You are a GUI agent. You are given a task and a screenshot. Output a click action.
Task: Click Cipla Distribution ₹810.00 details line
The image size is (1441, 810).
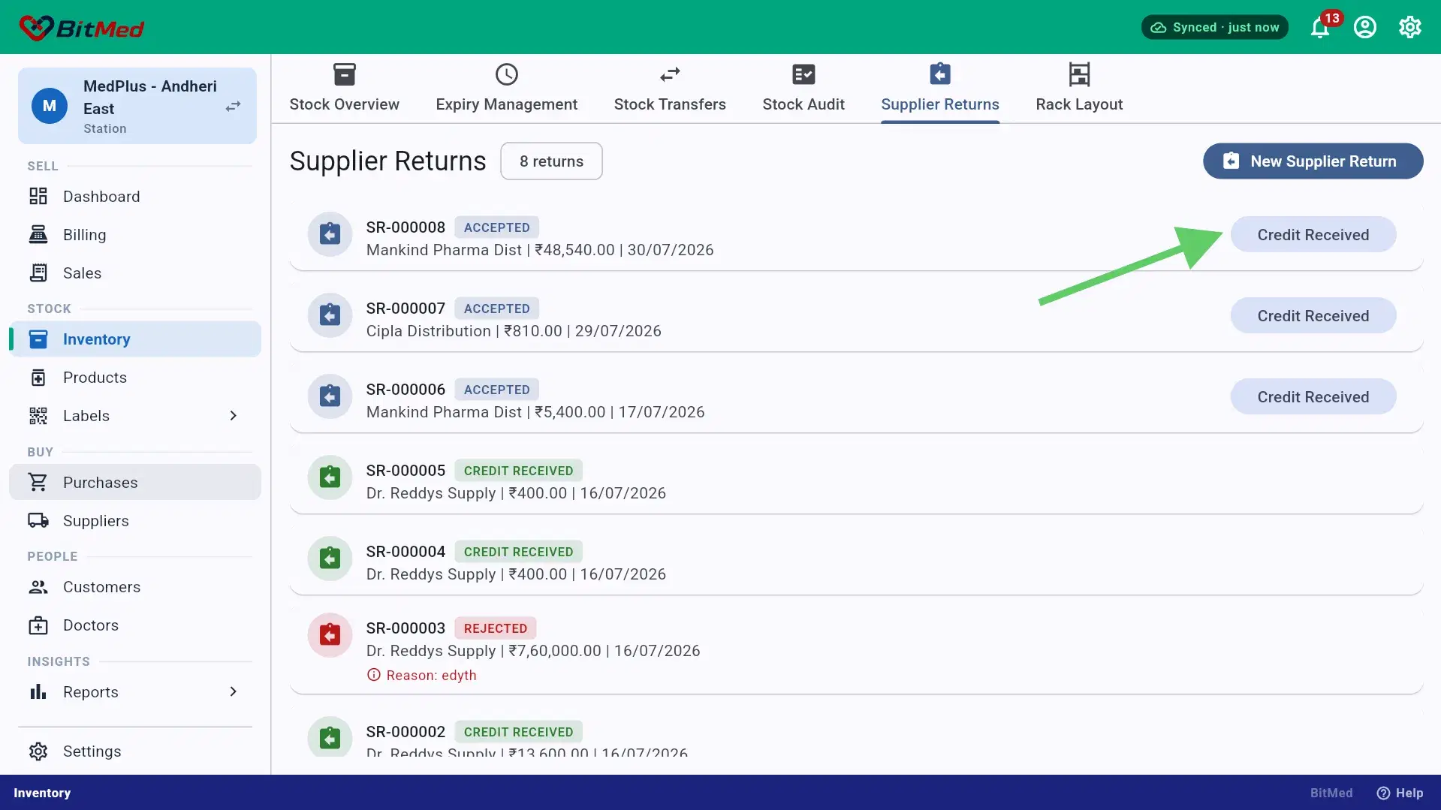514,331
